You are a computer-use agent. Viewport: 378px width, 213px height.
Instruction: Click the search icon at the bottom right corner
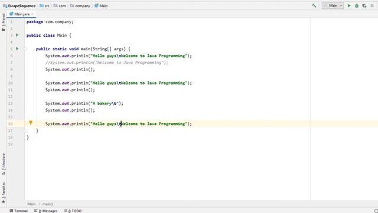tap(376, 211)
